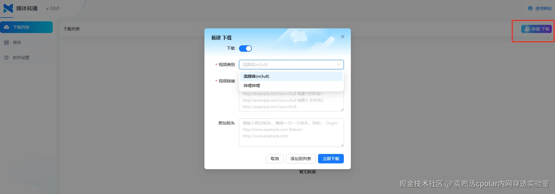Open the 修改 sidebar item
The image size is (555, 194).
pos(26,42)
